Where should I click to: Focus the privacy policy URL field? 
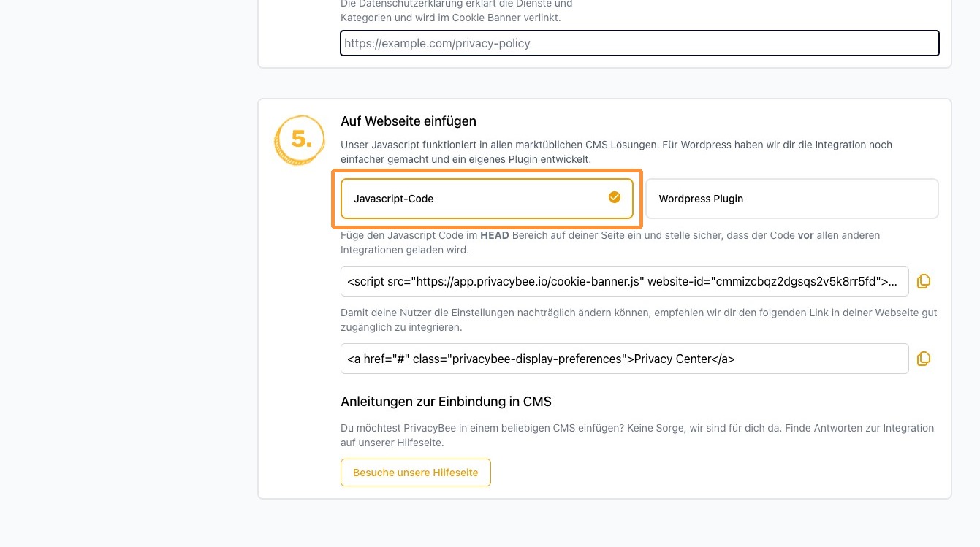point(639,43)
